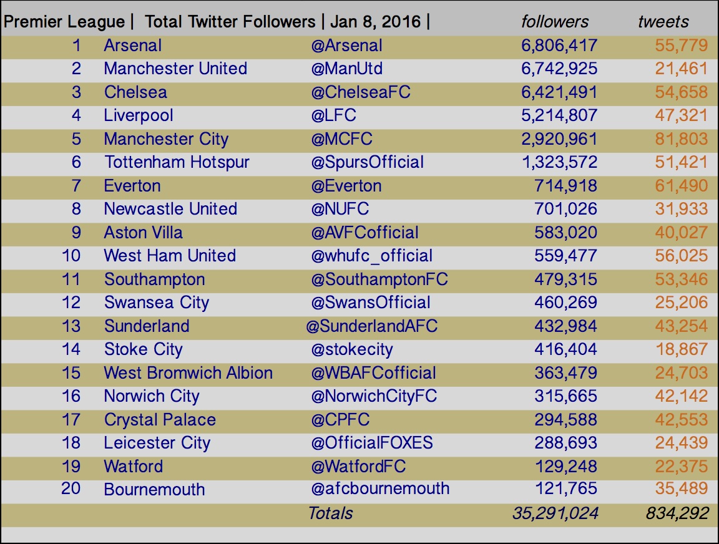Click the West Ham United team name
The height and width of the screenshot is (544, 719).
170,255
